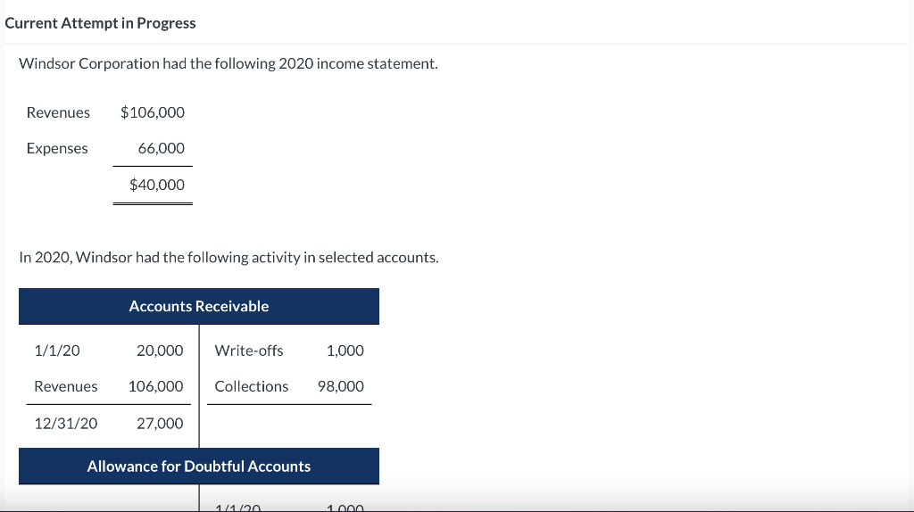
Task: Select the 'Expenses' income statement label
Action: tap(57, 149)
